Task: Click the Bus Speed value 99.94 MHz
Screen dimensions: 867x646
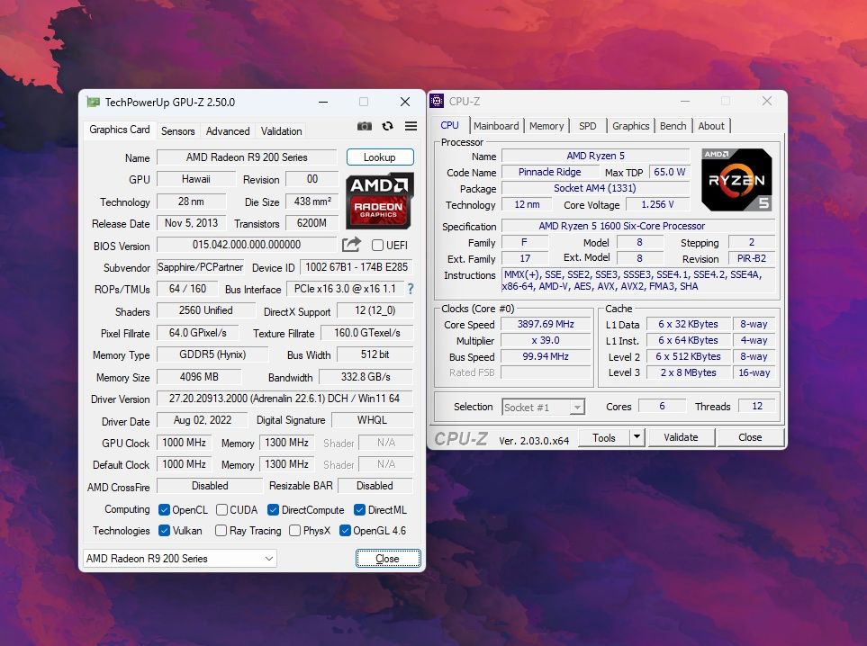Action: coord(546,356)
